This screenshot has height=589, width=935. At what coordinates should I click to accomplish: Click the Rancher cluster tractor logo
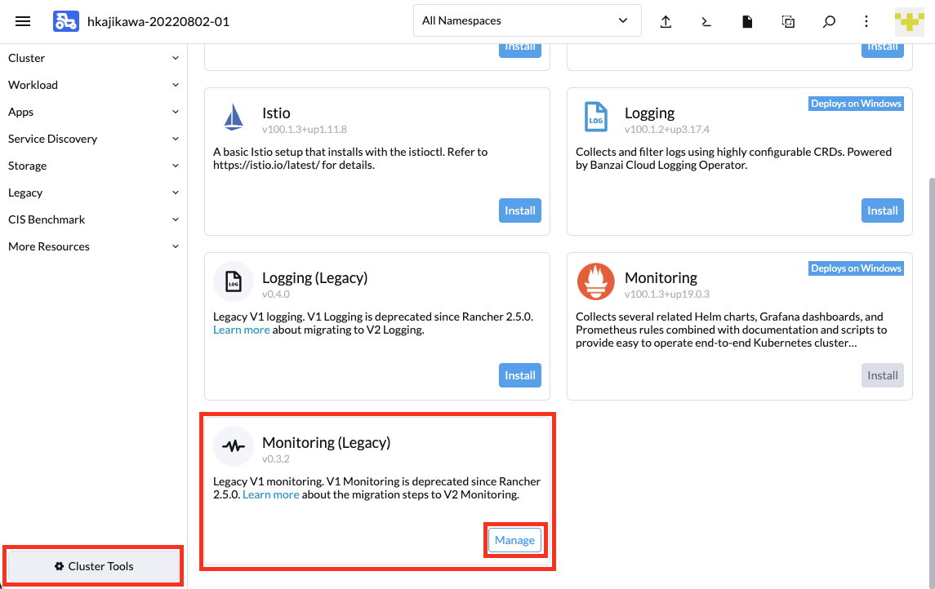tap(65, 21)
